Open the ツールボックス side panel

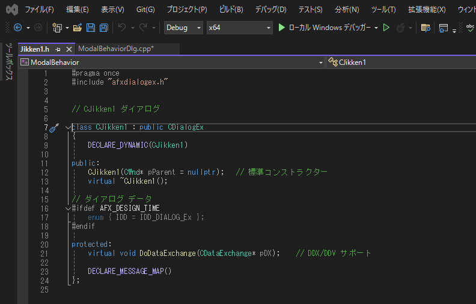8,61
